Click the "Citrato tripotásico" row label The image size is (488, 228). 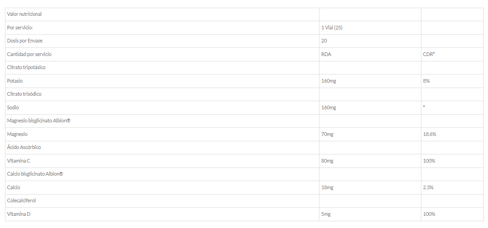pyautogui.click(x=26, y=67)
